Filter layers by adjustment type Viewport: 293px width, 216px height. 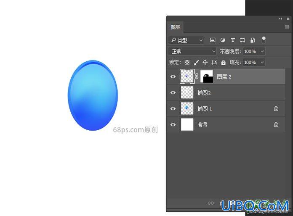coord(223,40)
